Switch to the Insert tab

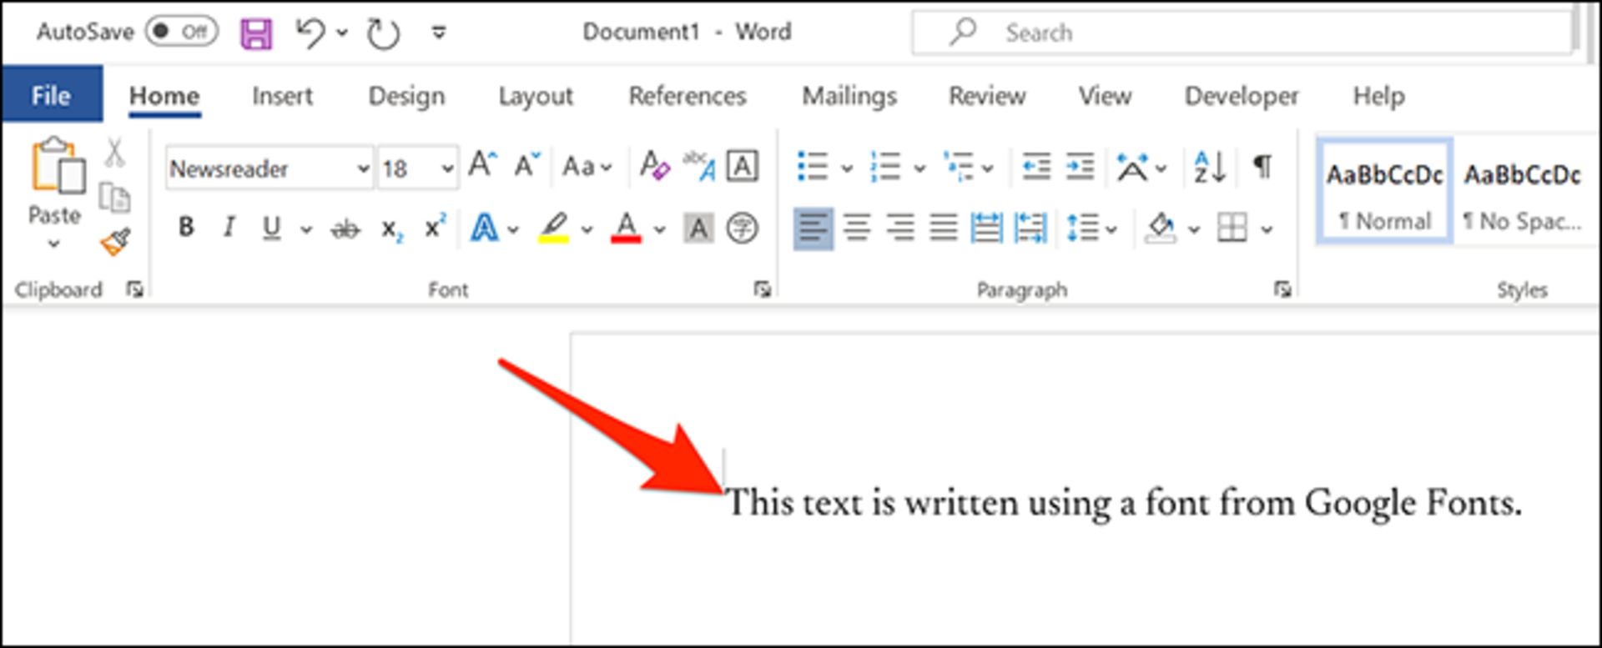(x=282, y=96)
